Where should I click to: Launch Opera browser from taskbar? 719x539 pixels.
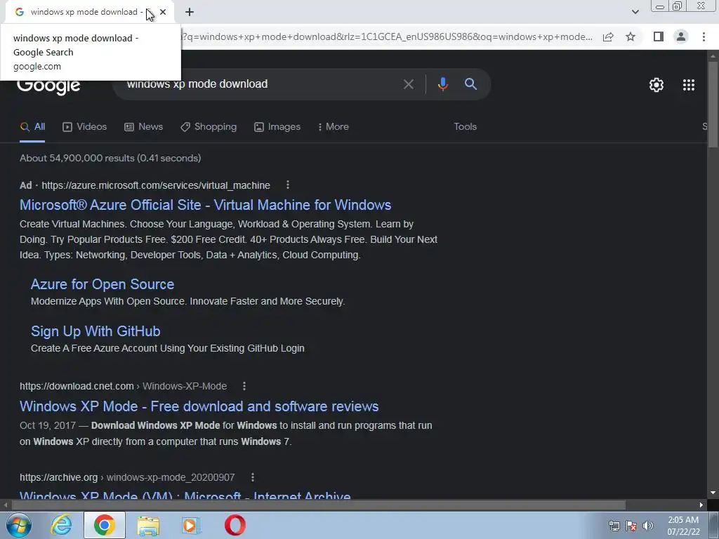click(x=235, y=525)
